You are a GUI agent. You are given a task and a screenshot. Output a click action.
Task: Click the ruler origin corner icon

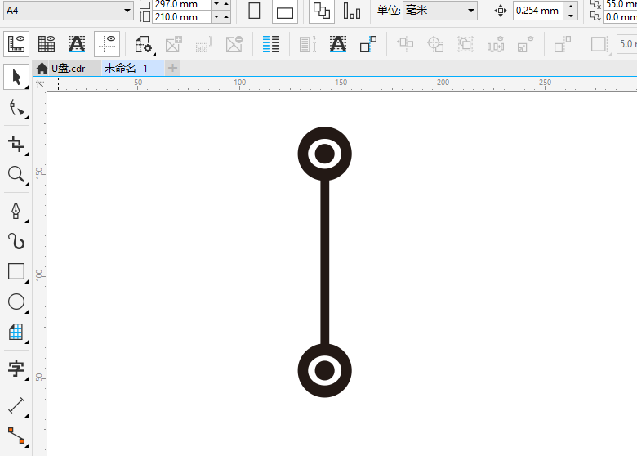pos(40,84)
